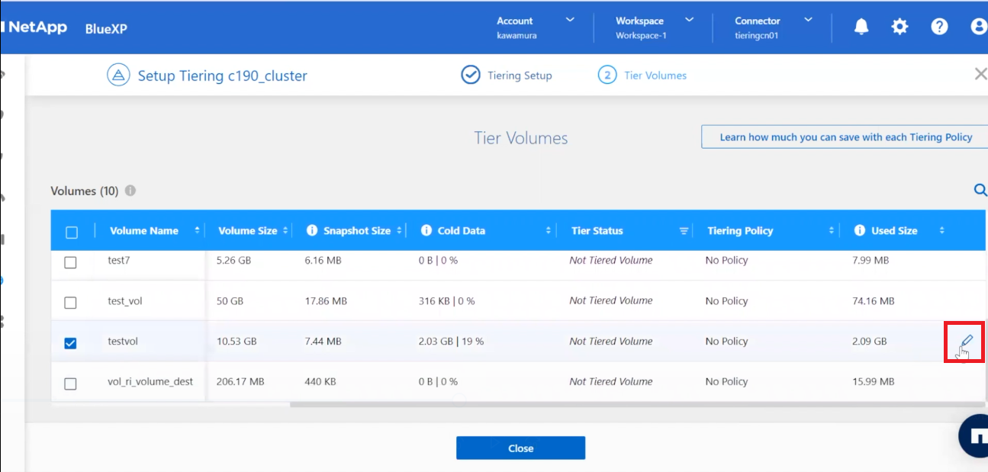This screenshot has height=472, width=988.
Task: Sort by Snapshot Size using its arrows
Action: click(399, 230)
